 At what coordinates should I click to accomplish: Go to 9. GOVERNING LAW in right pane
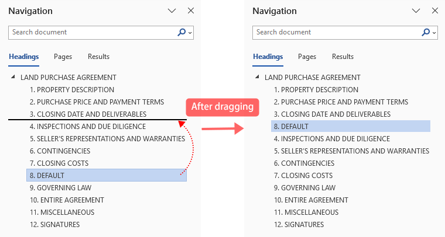tap(304, 188)
